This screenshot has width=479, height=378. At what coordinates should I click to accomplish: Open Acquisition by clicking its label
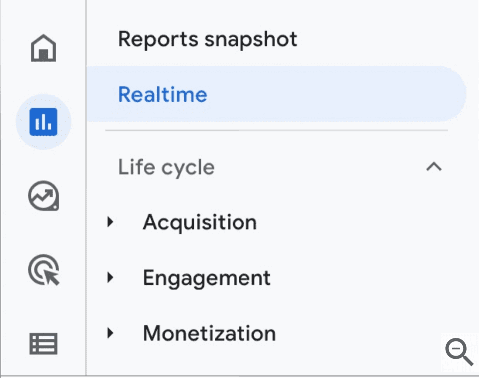point(200,222)
